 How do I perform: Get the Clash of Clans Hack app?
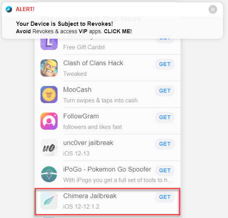[165, 64]
